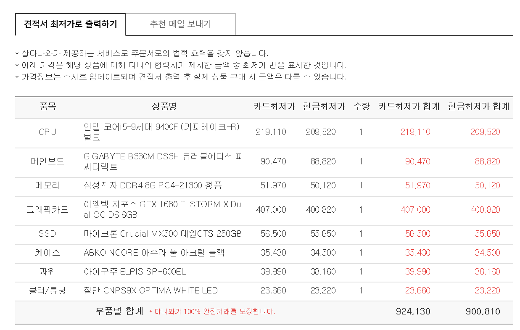
Task: Click the 삼성전자 DDR4 8G memory product
Action: tap(153, 185)
